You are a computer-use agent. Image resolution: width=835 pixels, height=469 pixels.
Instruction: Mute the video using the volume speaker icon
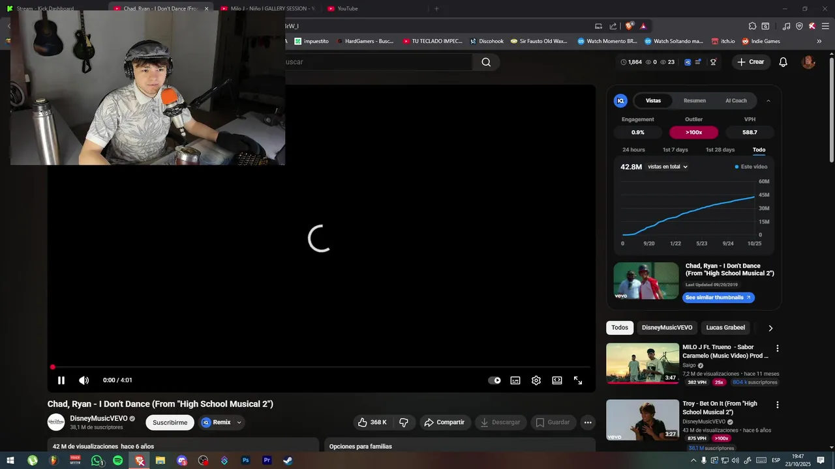tap(84, 380)
